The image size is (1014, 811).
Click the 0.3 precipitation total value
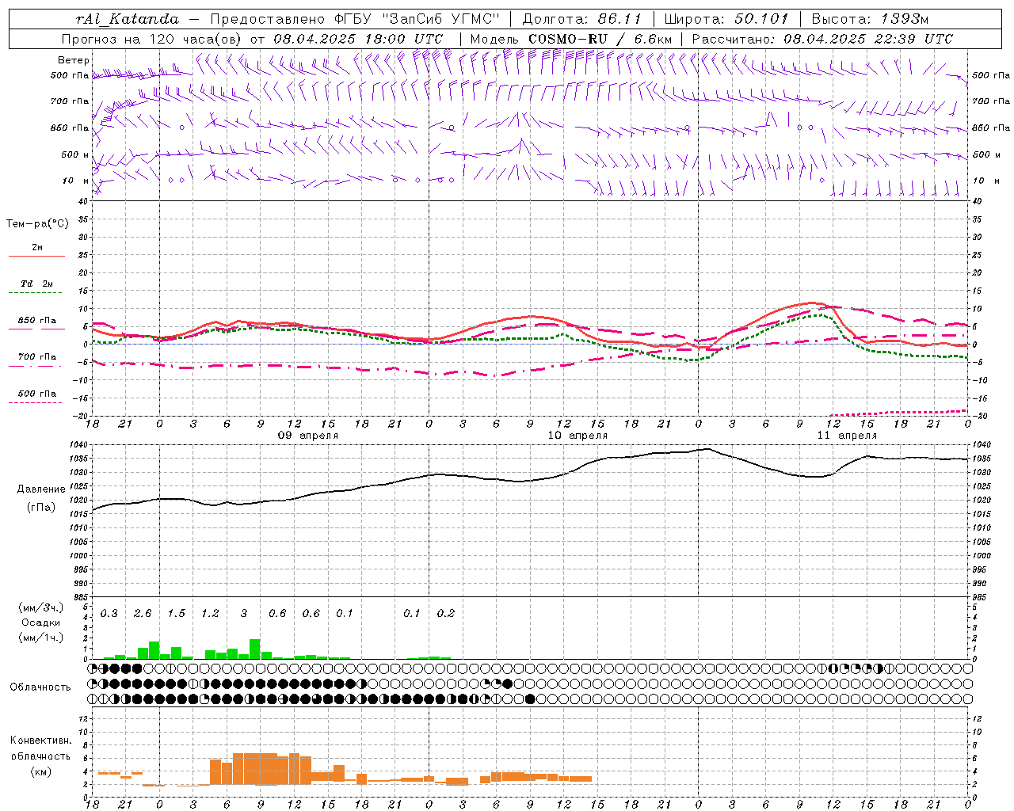(109, 614)
